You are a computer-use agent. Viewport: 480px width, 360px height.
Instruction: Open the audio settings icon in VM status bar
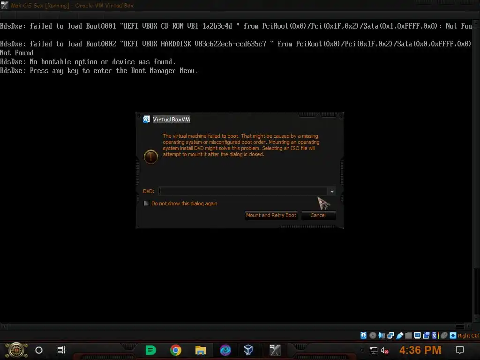tap(382, 336)
